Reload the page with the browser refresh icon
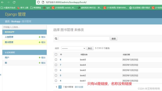Viewport: 162px width, 91px height. (x=14, y=2)
